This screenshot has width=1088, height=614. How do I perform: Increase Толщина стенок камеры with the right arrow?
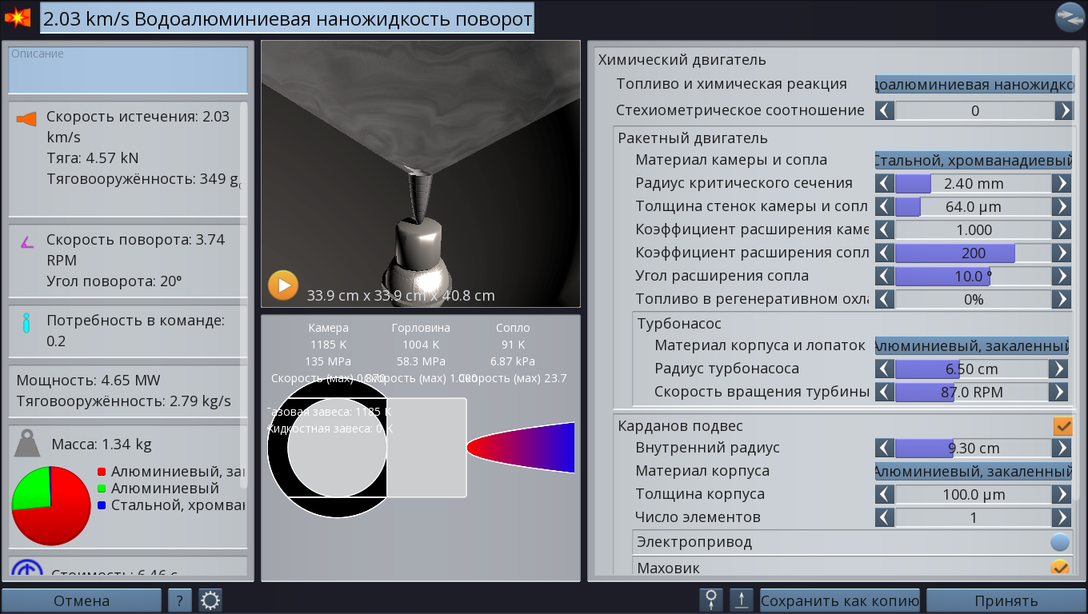[1062, 207]
